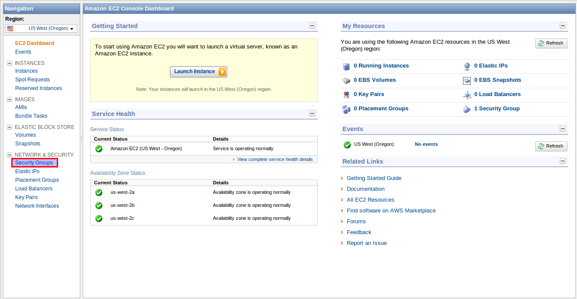
Task: Open Events in the navigation
Action: (23, 52)
